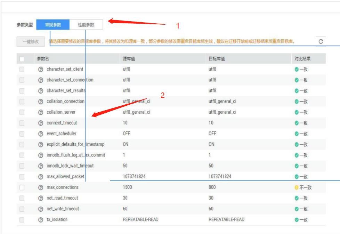Select target utf8_general_ci for collation_server
Screen dimensions: 340x234
click(x=222, y=112)
